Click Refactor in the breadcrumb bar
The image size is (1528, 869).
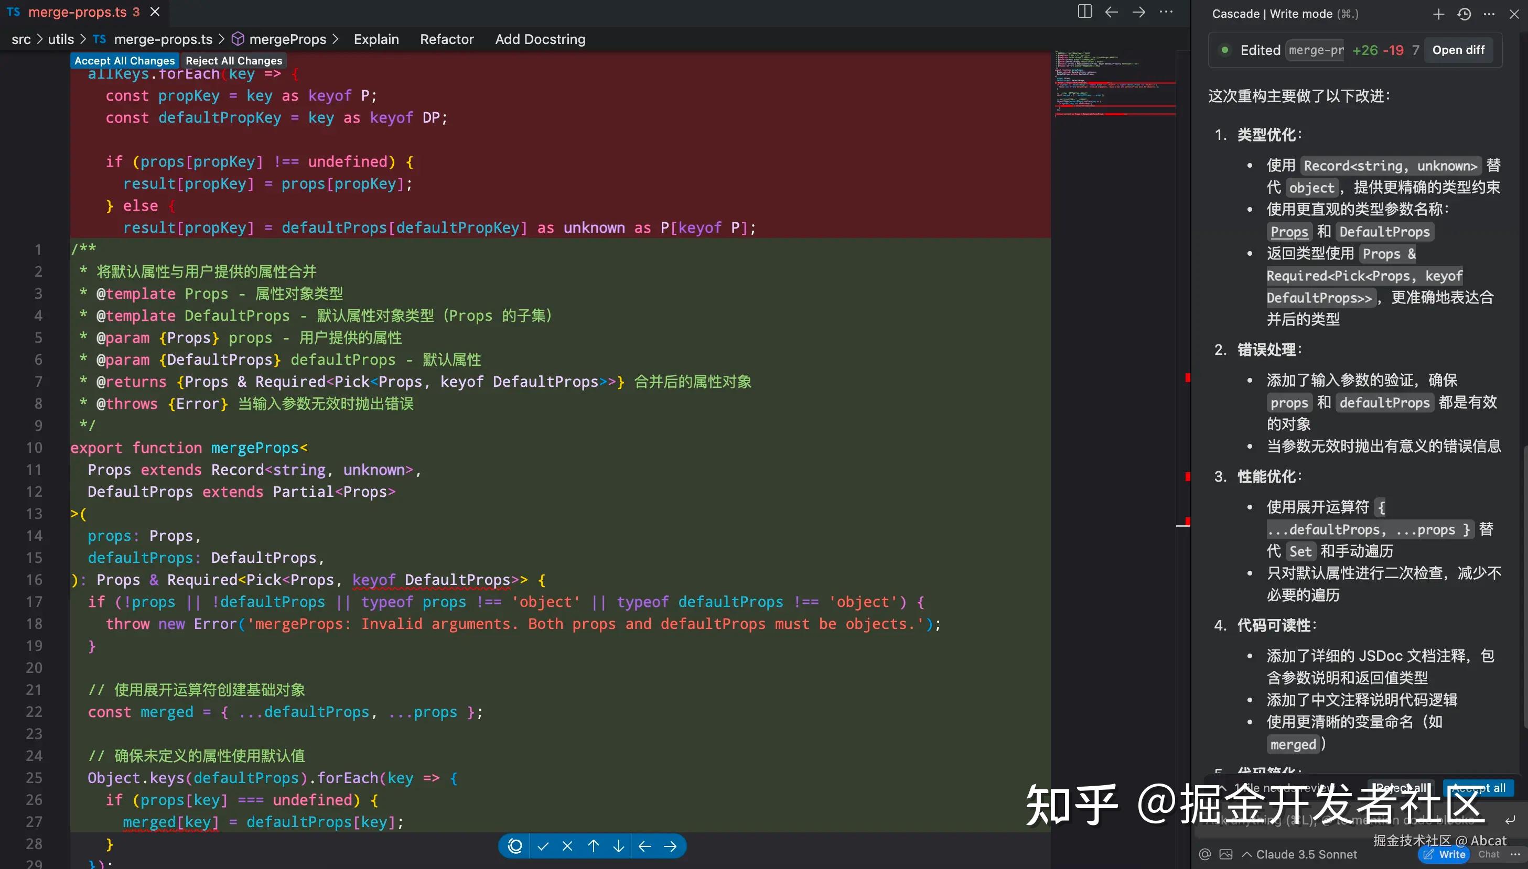pyautogui.click(x=447, y=39)
